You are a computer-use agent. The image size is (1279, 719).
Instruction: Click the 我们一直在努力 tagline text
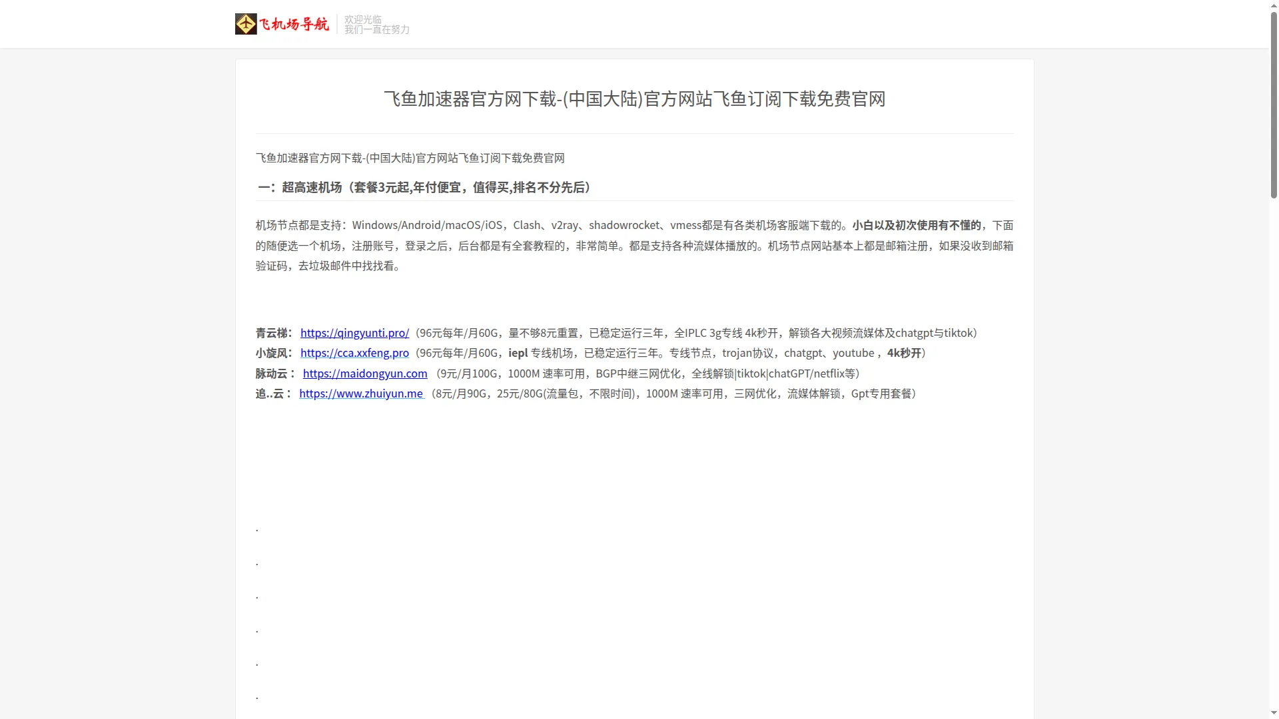click(377, 30)
